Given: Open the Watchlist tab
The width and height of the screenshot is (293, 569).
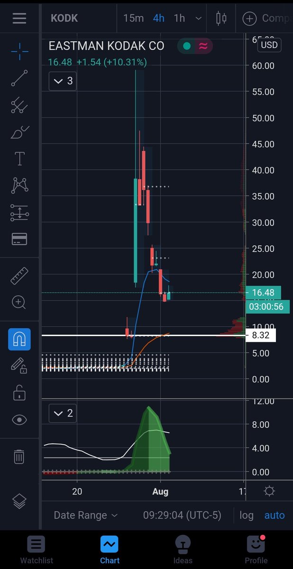Looking at the screenshot, I should coord(37,550).
